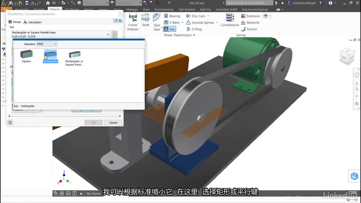Click the ViewCube in the viewport
361x203 pixels.
click(x=347, y=56)
